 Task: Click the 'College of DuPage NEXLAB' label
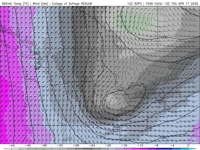(x=72, y=3)
